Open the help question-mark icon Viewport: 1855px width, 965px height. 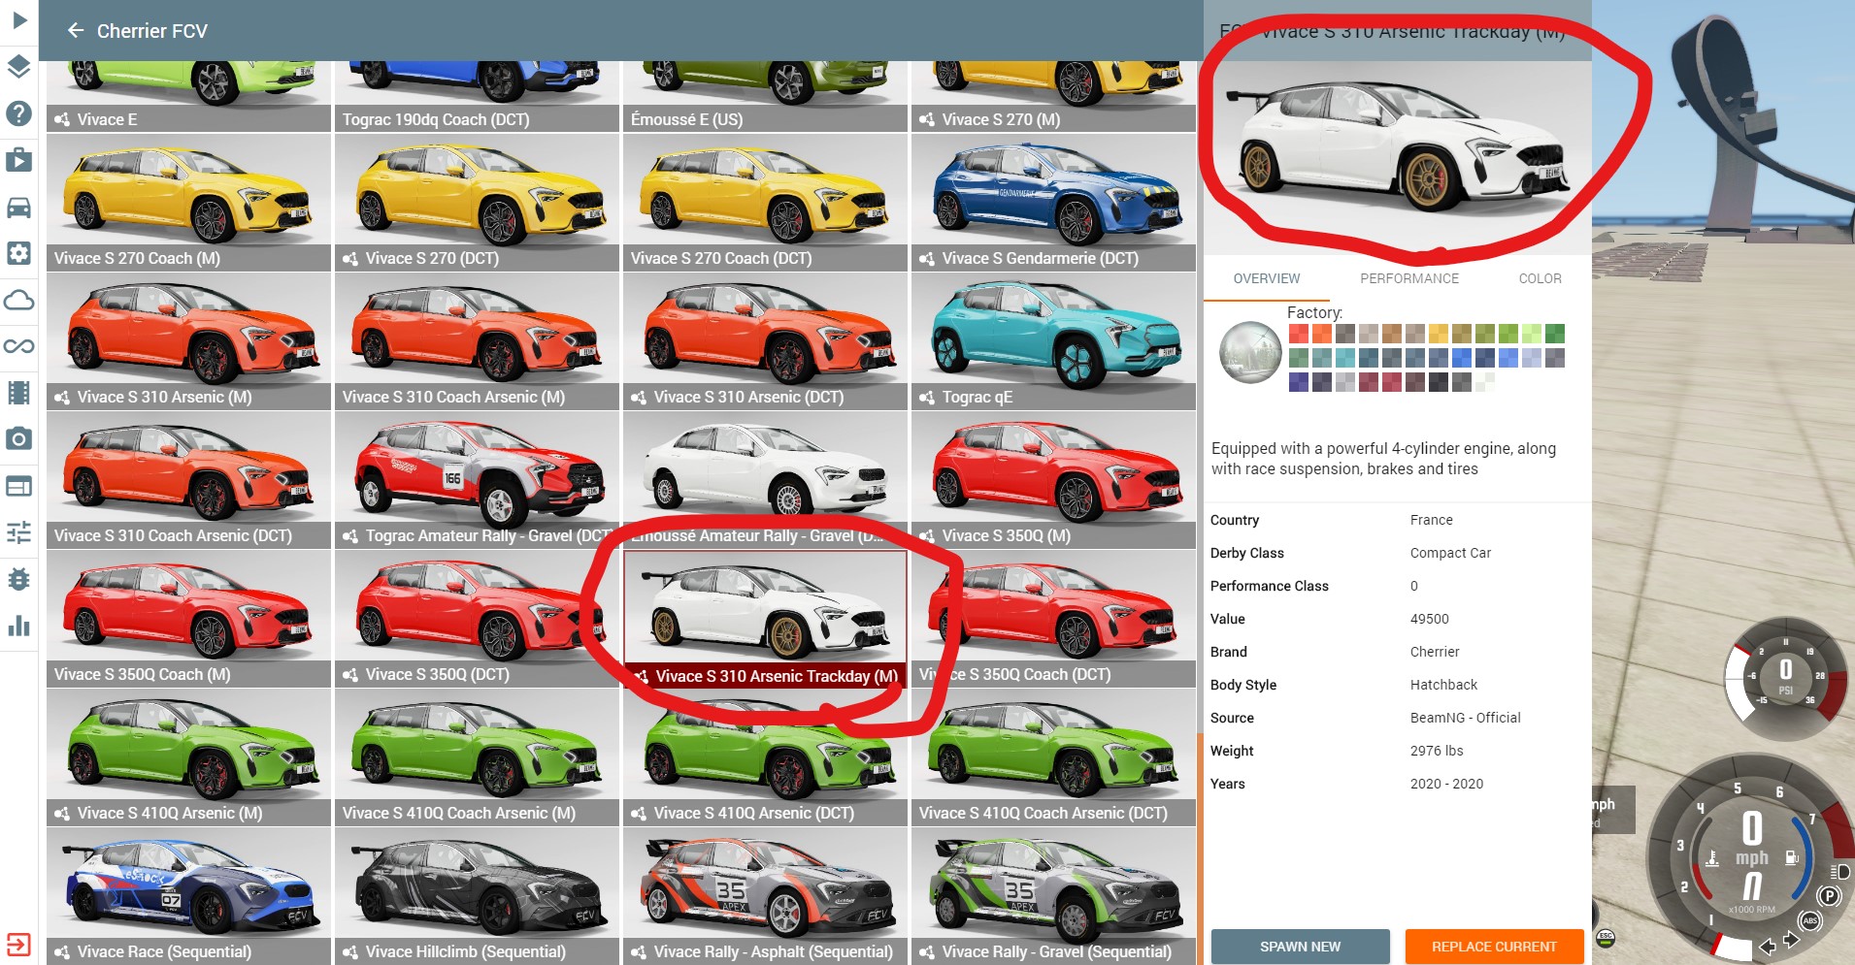pyautogui.click(x=18, y=113)
